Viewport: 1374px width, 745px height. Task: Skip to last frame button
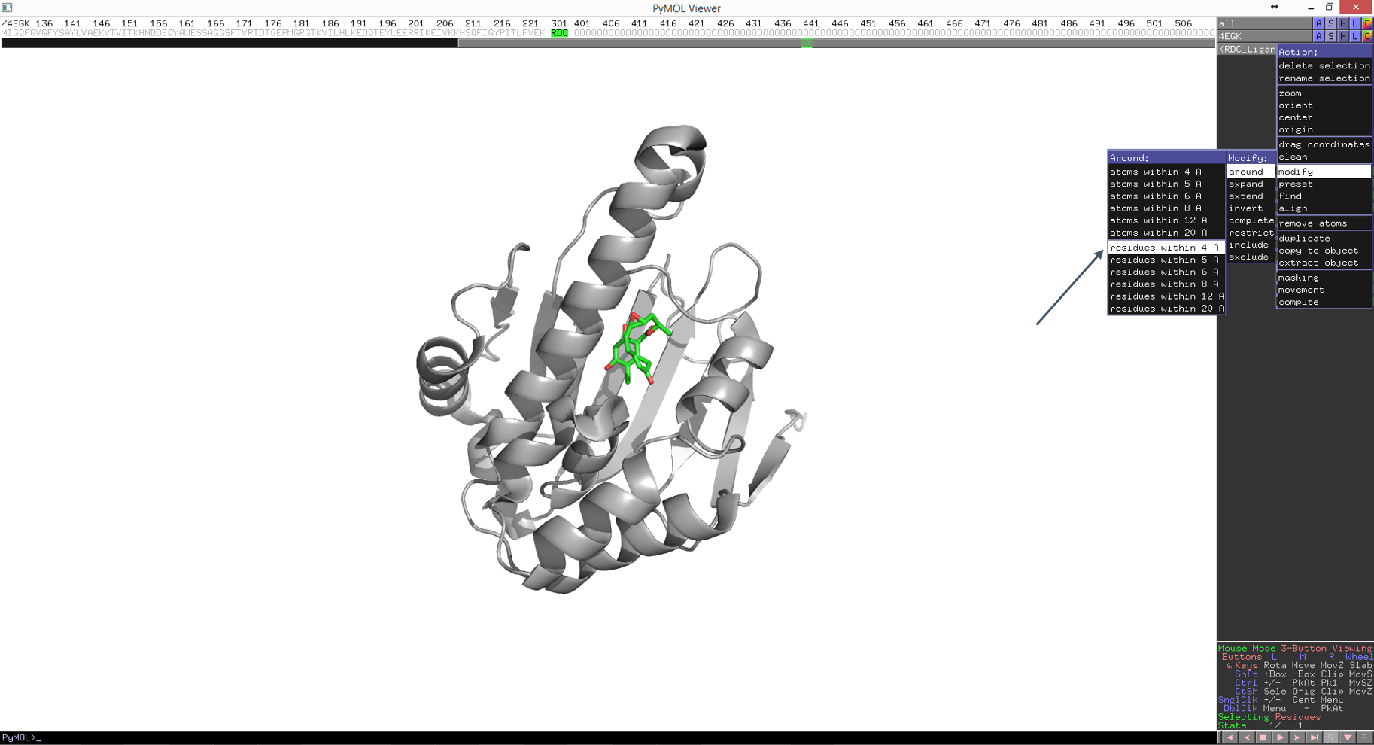pyautogui.click(x=1314, y=738)
